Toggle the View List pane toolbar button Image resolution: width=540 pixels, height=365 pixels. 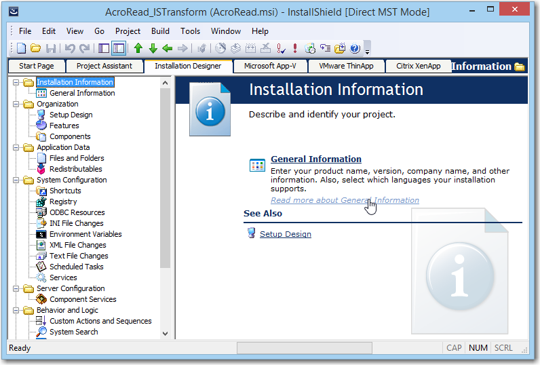(x=104, y=48)
